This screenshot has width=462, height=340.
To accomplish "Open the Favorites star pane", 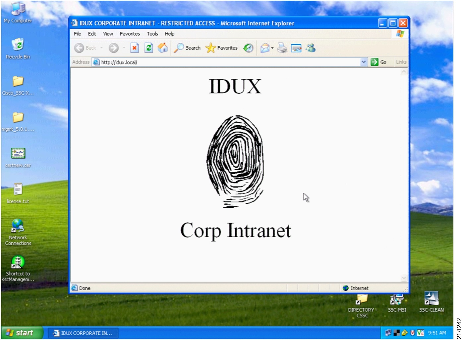I will 221,48.
